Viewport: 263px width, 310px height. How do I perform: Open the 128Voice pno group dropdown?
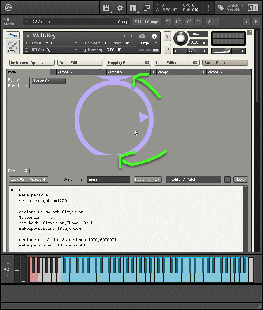(76, 22)
